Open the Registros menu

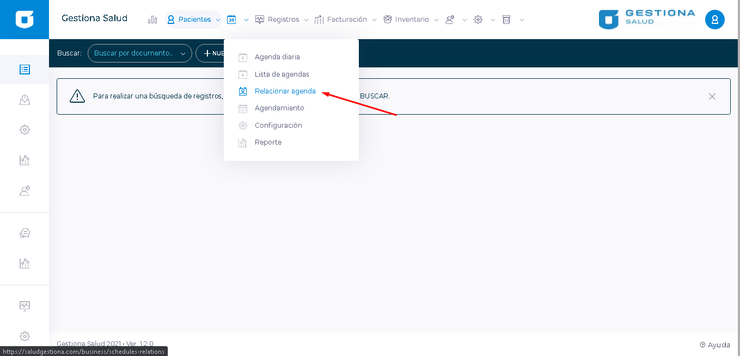click(x=282, y=20)
